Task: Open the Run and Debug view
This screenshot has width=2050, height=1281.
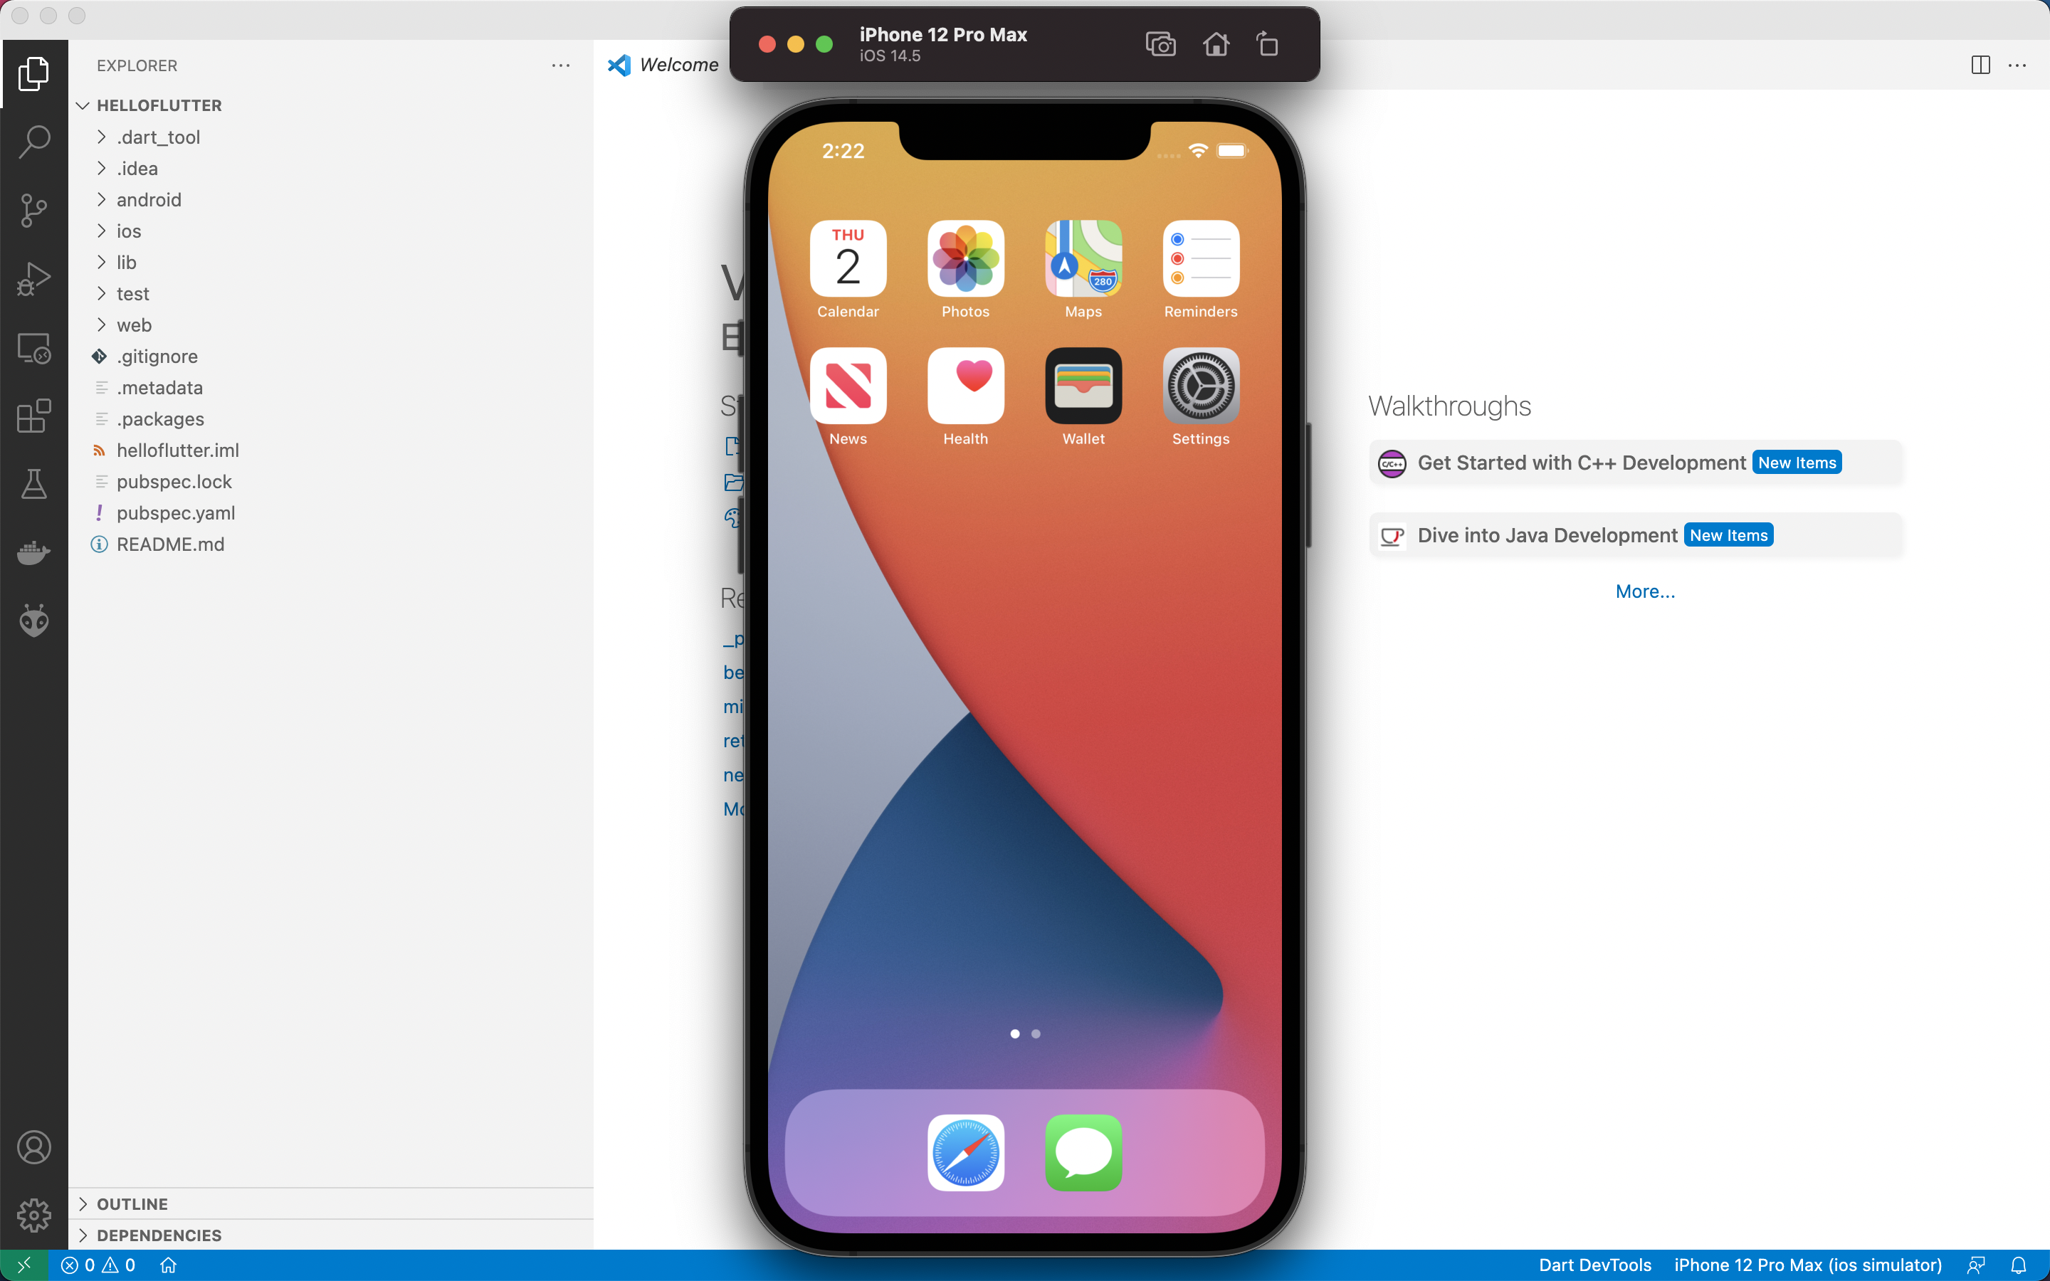Action: (34, 279)
